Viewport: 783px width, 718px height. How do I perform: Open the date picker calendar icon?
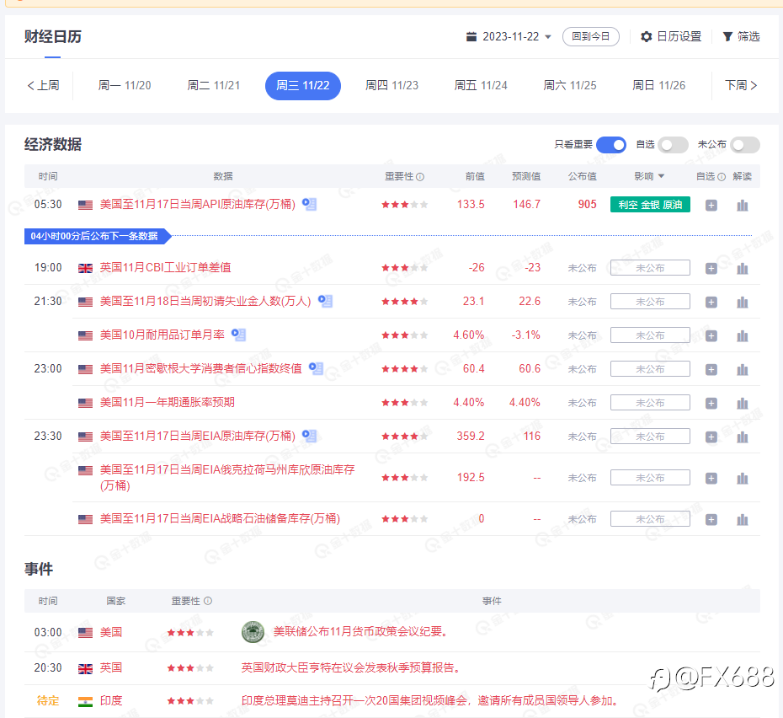click(471, 36)
